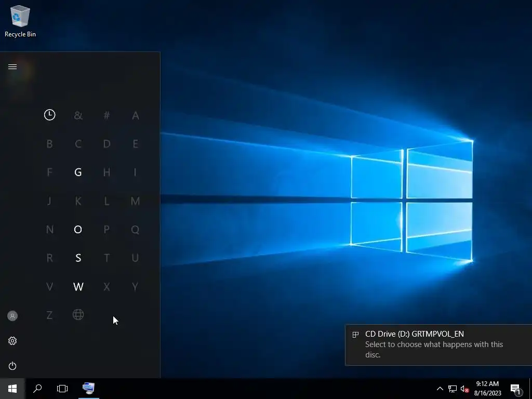Click CD Drive (D:) GRTMPVOL_EN notification
The width and height of the screenshot is (532, 399).
click(x=438, y=345)
